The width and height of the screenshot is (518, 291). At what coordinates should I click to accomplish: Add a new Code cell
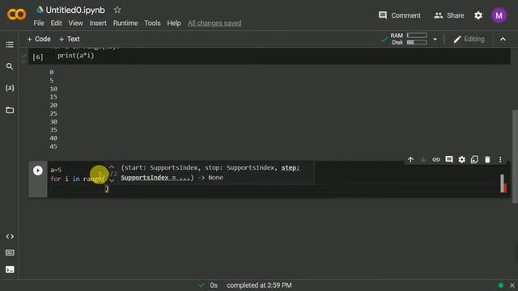pos(39,39)
